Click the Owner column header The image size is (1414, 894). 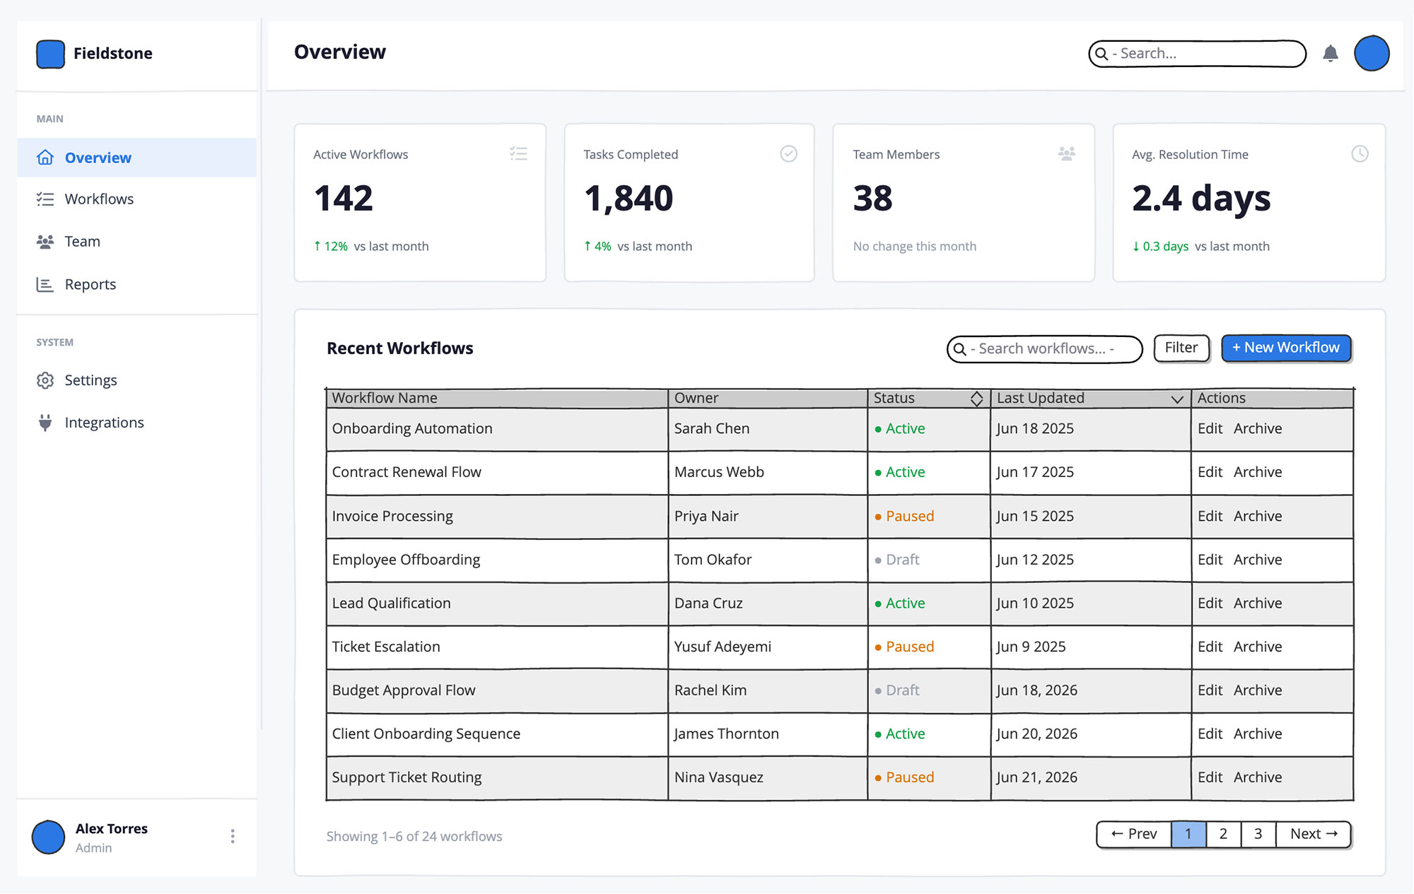tap(768, 399)
